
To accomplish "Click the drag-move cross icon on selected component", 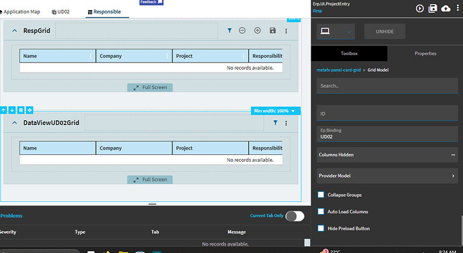I will pos(30,110).
